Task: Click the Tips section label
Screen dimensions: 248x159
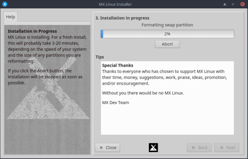Action: click(100, 57)
